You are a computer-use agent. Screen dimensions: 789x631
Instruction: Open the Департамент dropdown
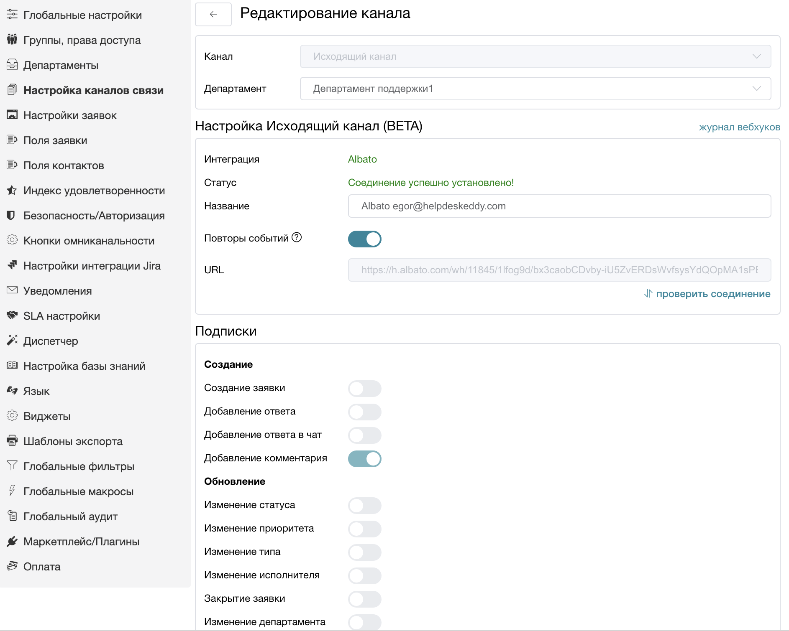click(x=535, y=89)
